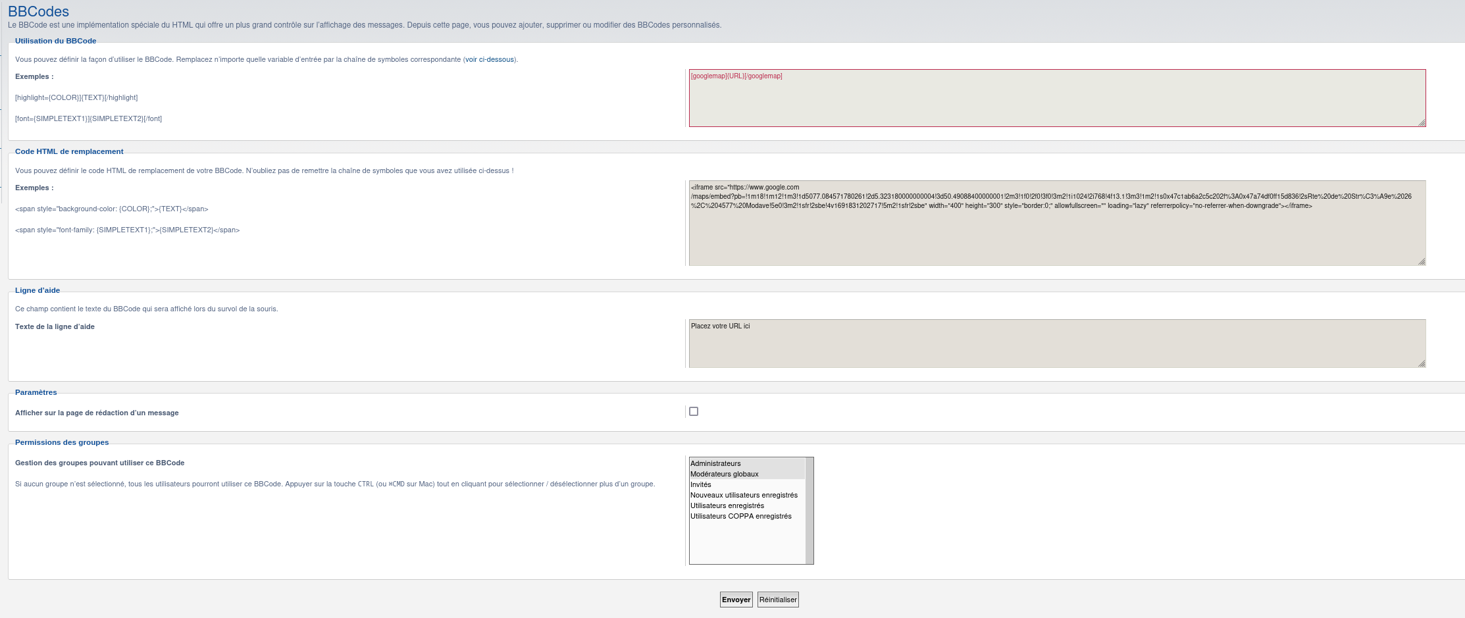Enable 'Afficher sur la page de rédaction' checkbox

pos(694,411)
